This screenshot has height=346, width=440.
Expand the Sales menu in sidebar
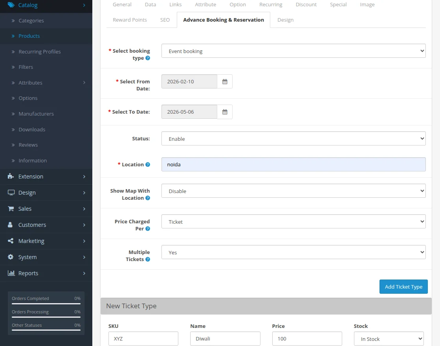[x=25, y=209]
